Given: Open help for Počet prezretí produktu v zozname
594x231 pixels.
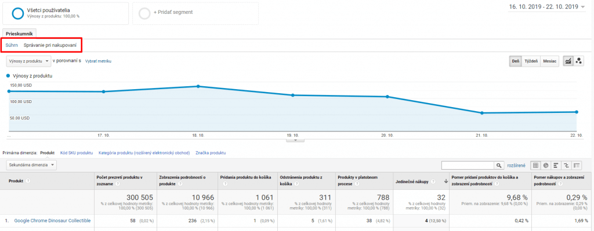Looking at the screenshot, I should point(117,184).
